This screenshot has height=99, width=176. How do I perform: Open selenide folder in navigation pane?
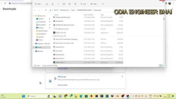[x=41, y=37]
